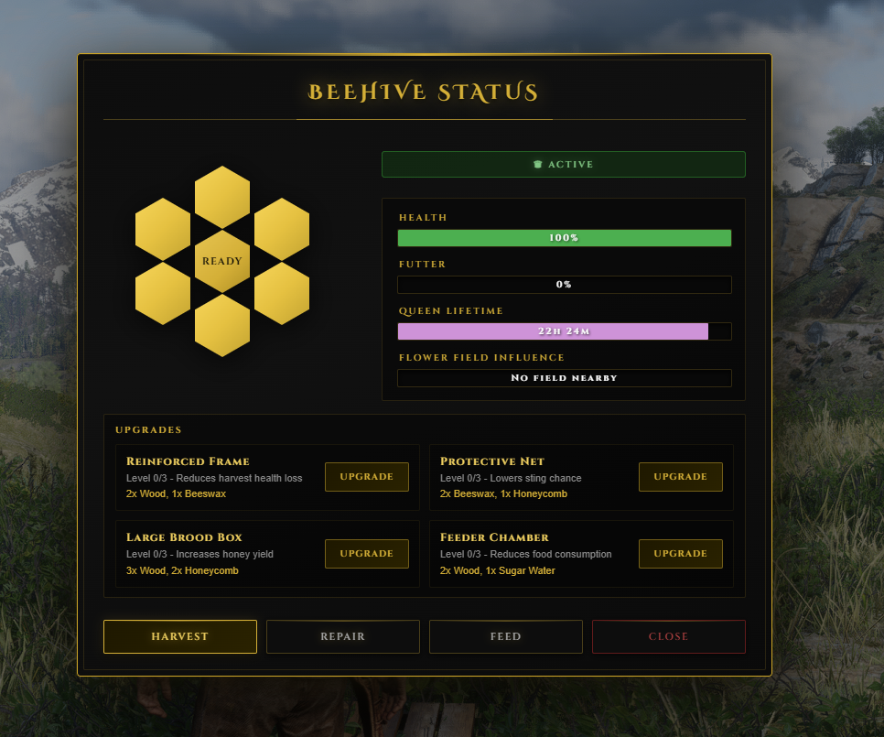
Task: Click 'Reduces harvest health loss' description
Action: [x=239, y=478]
